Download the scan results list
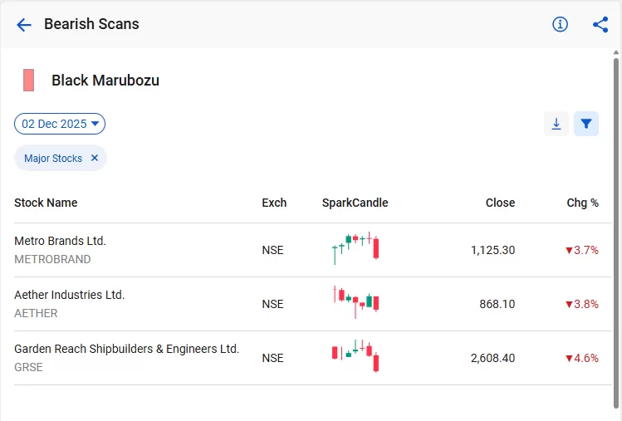Viewport: 622px width, 421px height. point(556,124)
